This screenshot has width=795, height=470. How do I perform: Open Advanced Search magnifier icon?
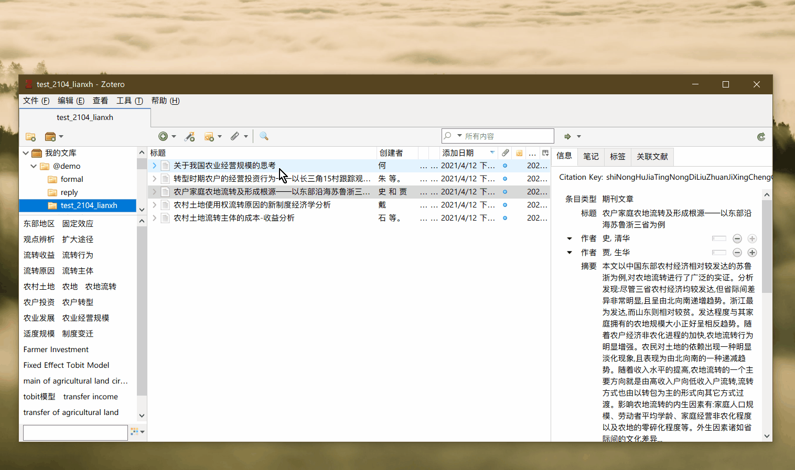[x=264, y=136]
